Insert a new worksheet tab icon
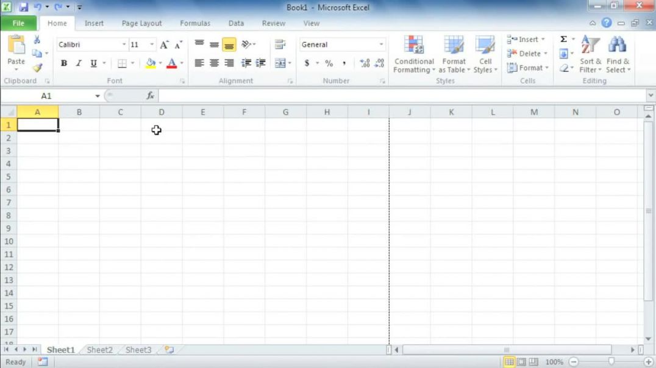Screen dimensions: 656x368 (x=169, y=350)
